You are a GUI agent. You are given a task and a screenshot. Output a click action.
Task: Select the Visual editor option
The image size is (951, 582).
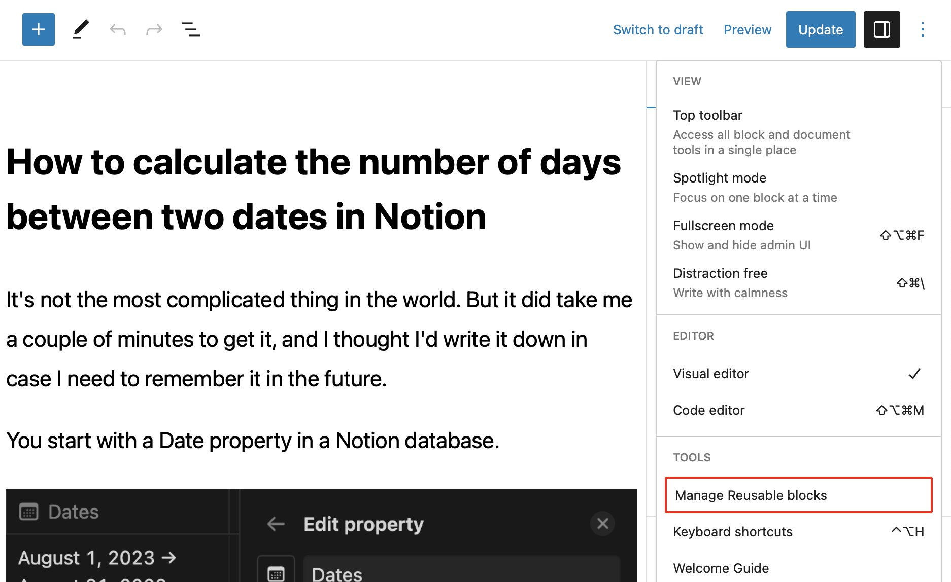[x=710, y=374]
